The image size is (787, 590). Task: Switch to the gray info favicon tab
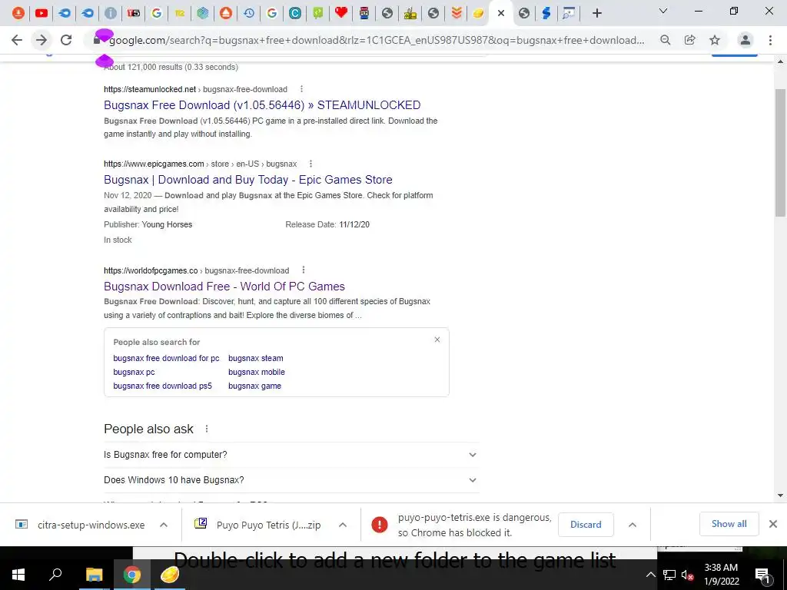tap(111, 14)
